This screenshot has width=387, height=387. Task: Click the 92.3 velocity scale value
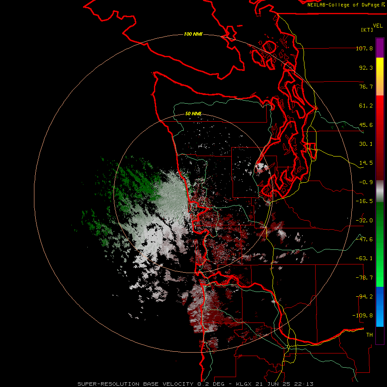click(x=366, y=68)
